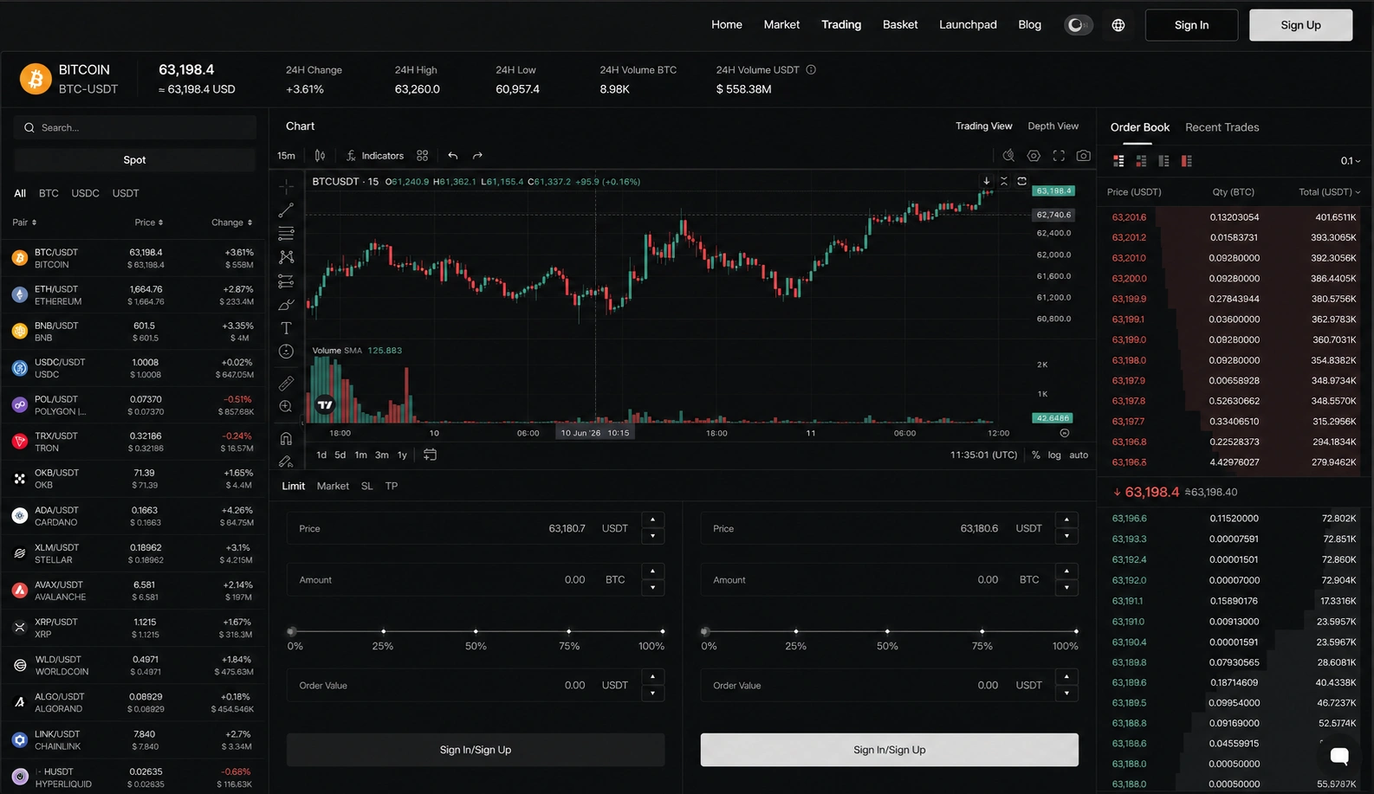Change the candlestick chart type icon

click(x=320, y=156)
